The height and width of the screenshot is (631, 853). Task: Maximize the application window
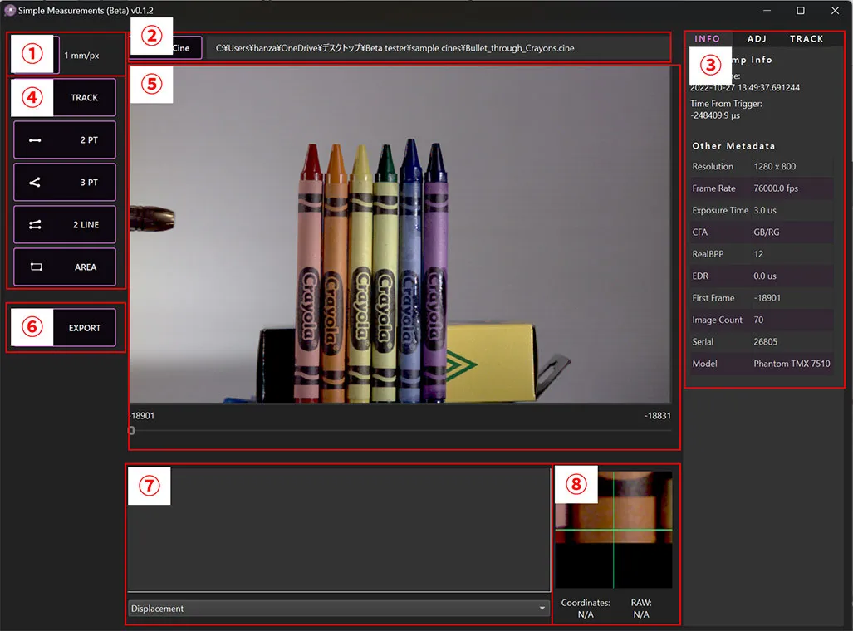(x=801, y=11)
